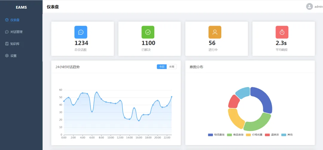Click the EAMS logo text in sidebar
The height and width of the screenshot is (150, 323).
pos(21,7)
